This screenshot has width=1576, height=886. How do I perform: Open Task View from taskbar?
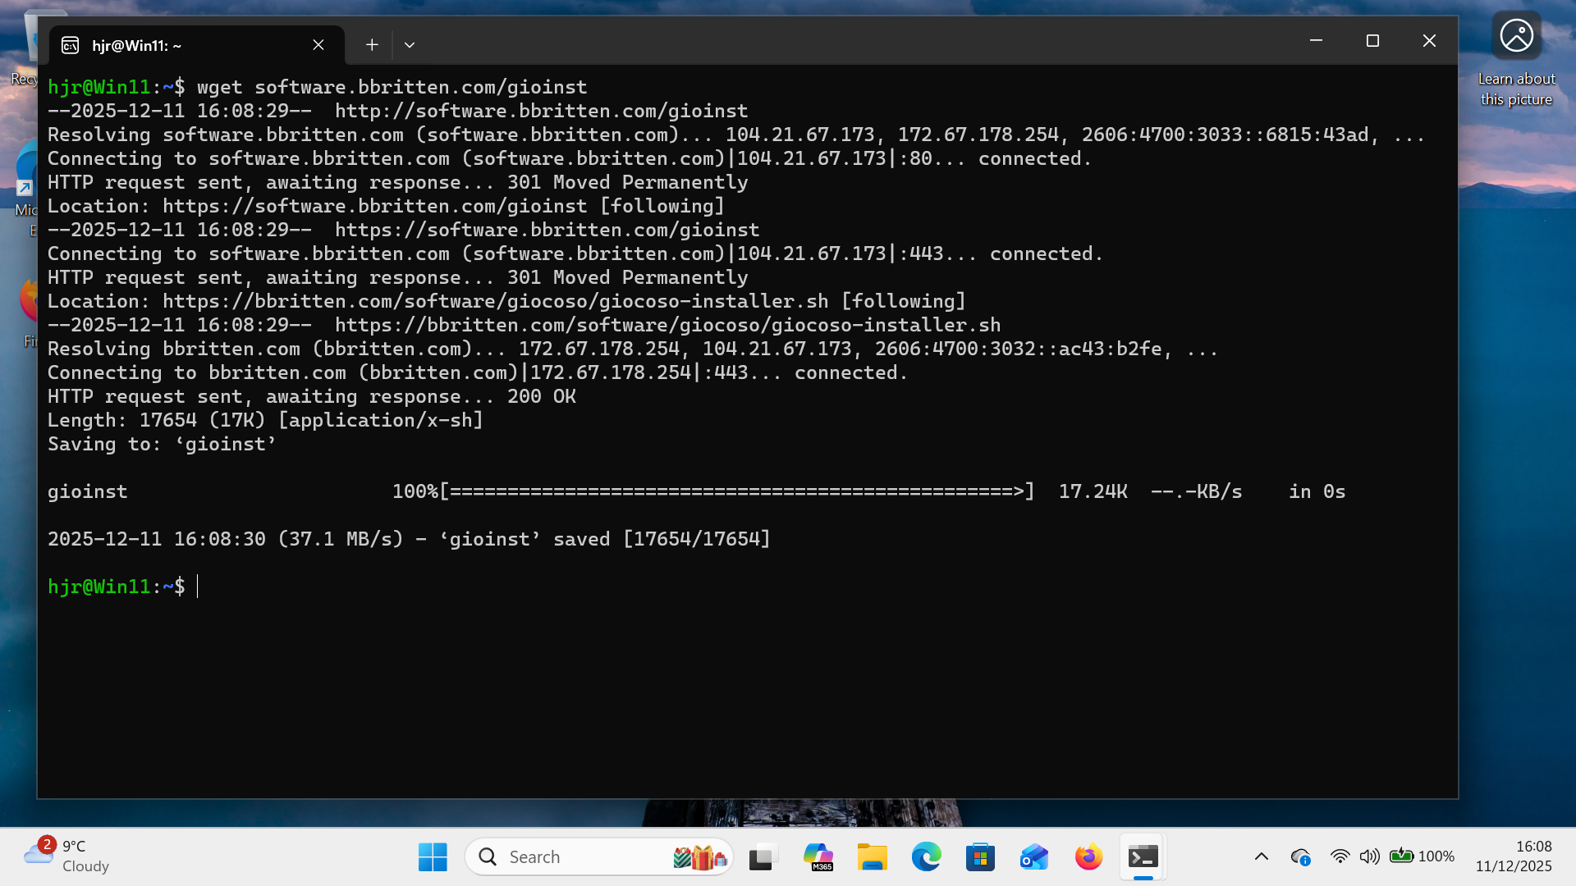[x=763, y=857]
